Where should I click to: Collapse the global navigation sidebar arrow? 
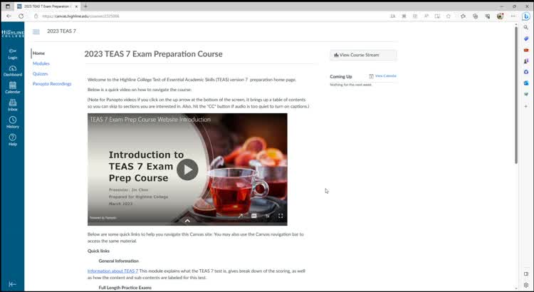(x=12, y=284)
